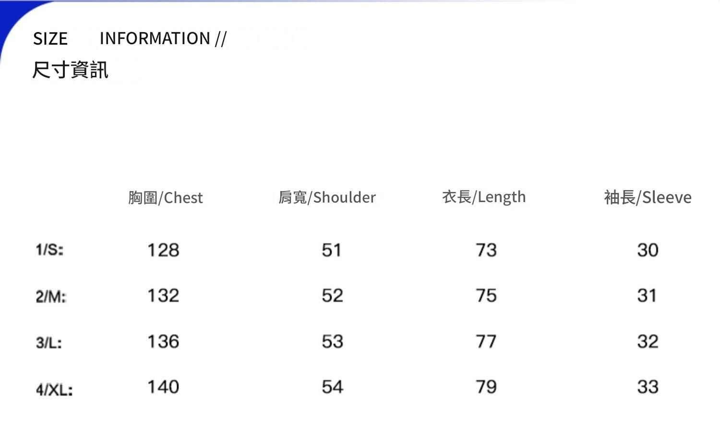Click the chest value 128

(163, 250)
